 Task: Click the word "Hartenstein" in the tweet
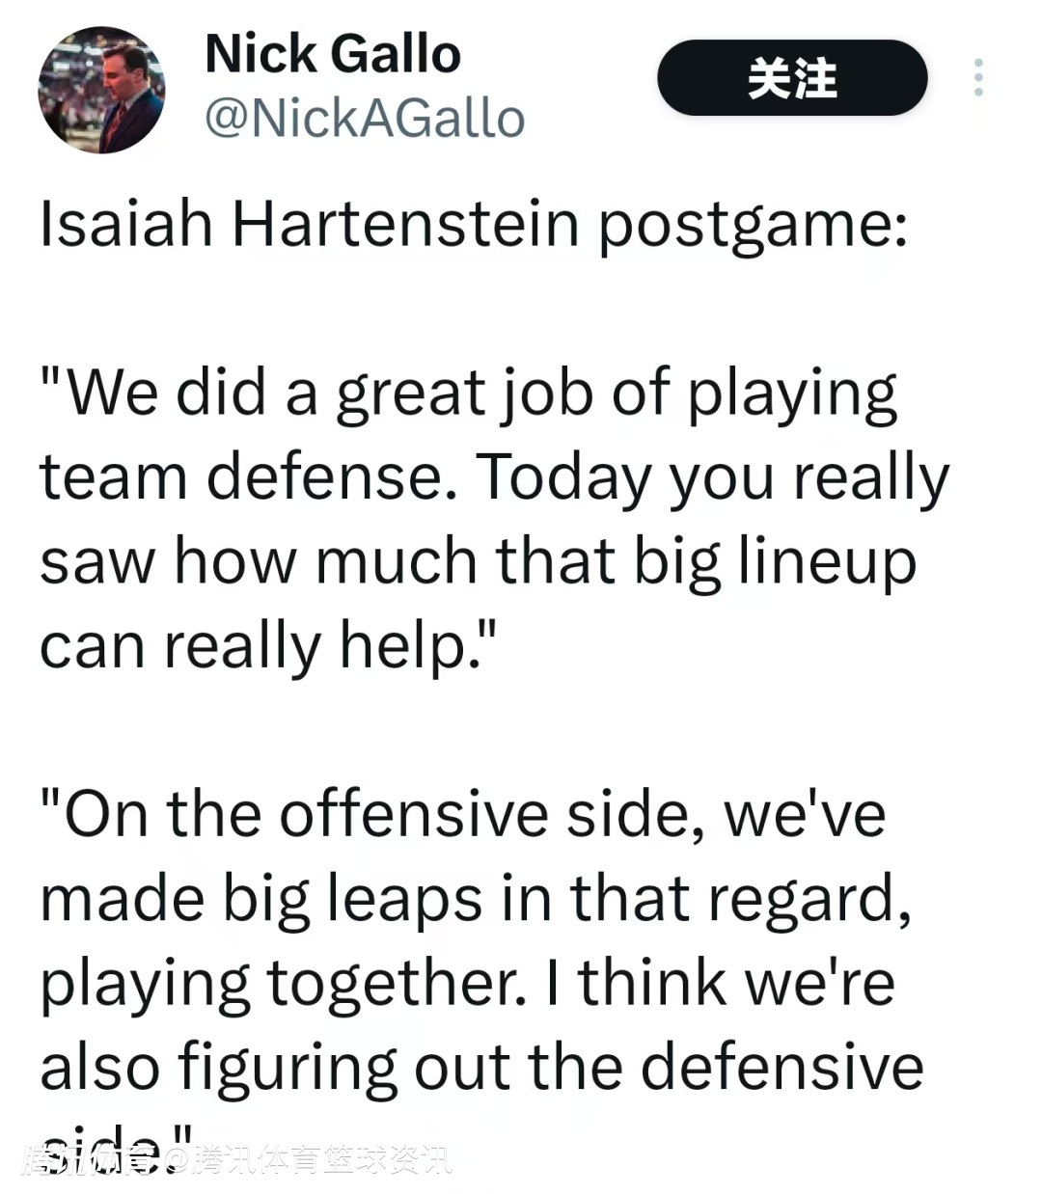(x=405, y=224)
